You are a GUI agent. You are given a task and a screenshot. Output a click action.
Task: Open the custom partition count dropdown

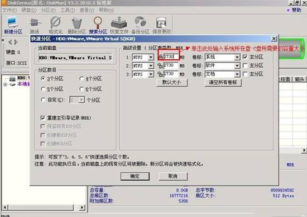[81, 100]
